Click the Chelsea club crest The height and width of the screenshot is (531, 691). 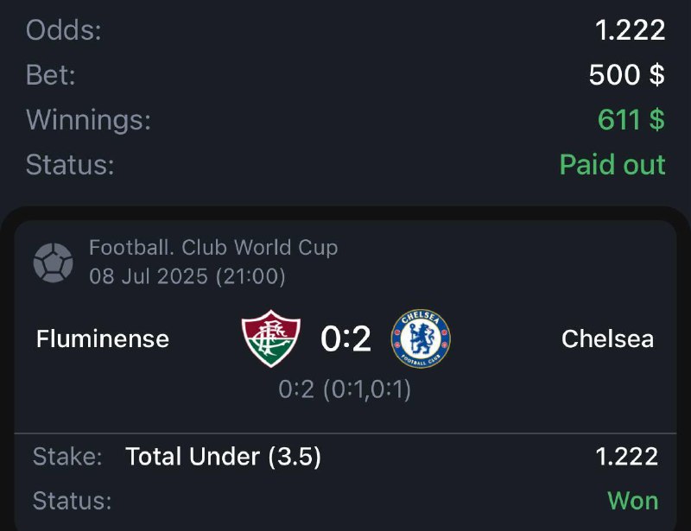421,338
